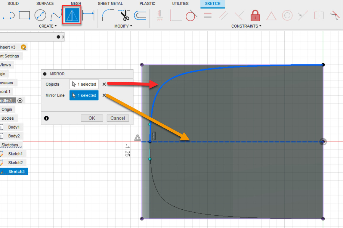Open the CONSTRAINTS dropdown menu
The height and width of the screenshot is (228, 343).
click(246, 26)
